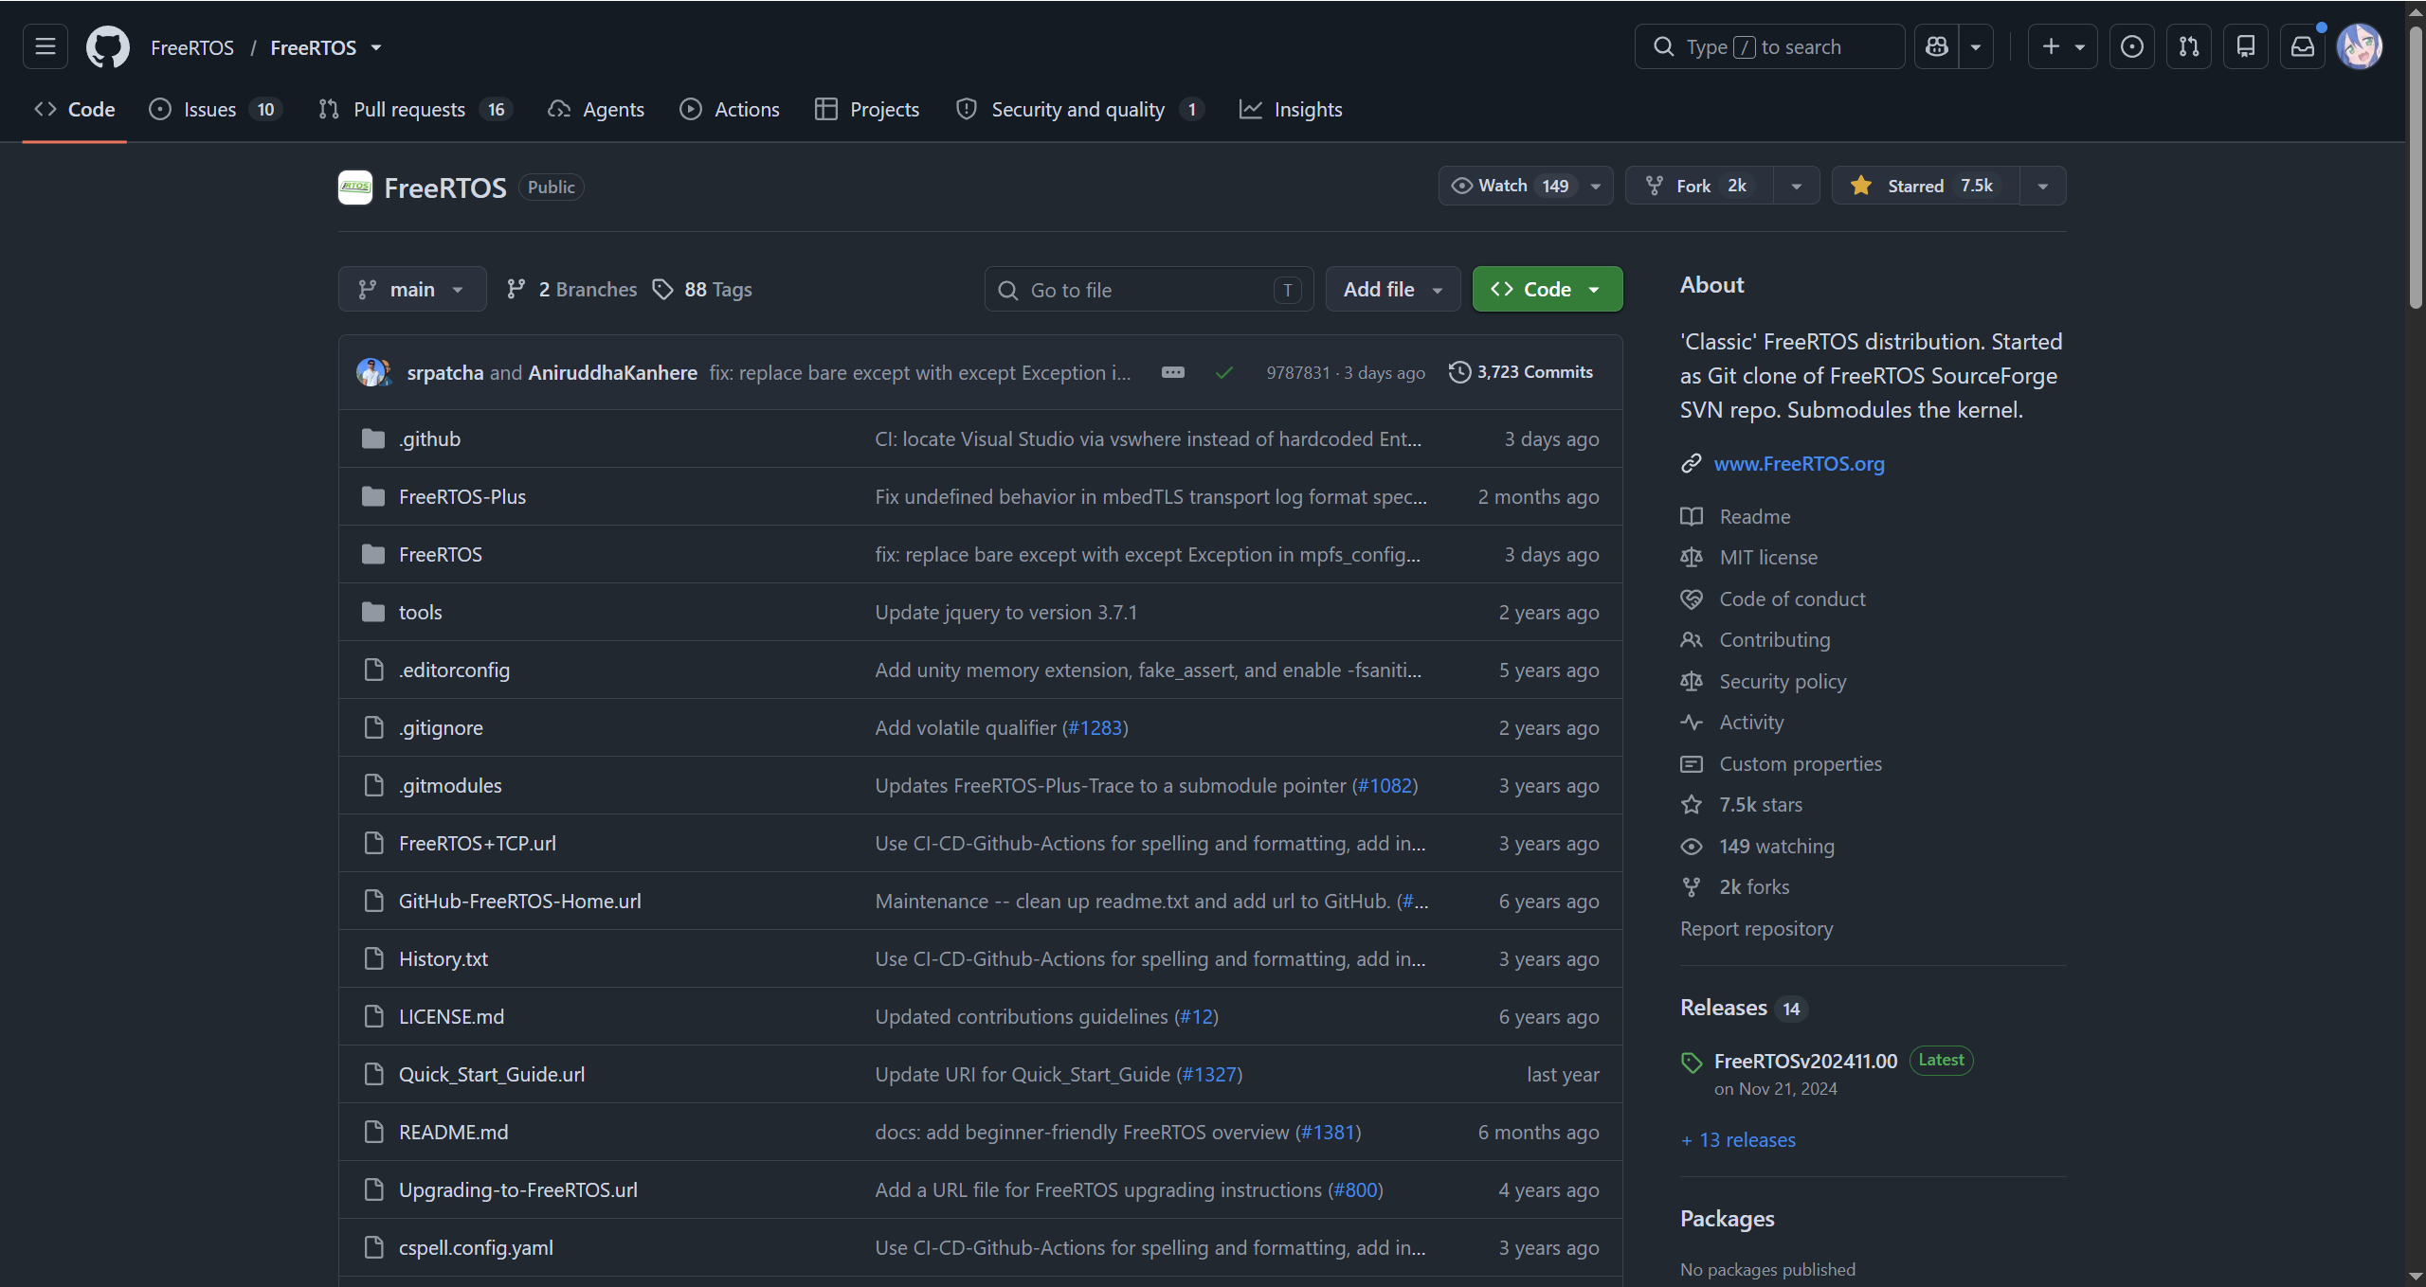Open srpatcha's profile link

tap(445, 372)
